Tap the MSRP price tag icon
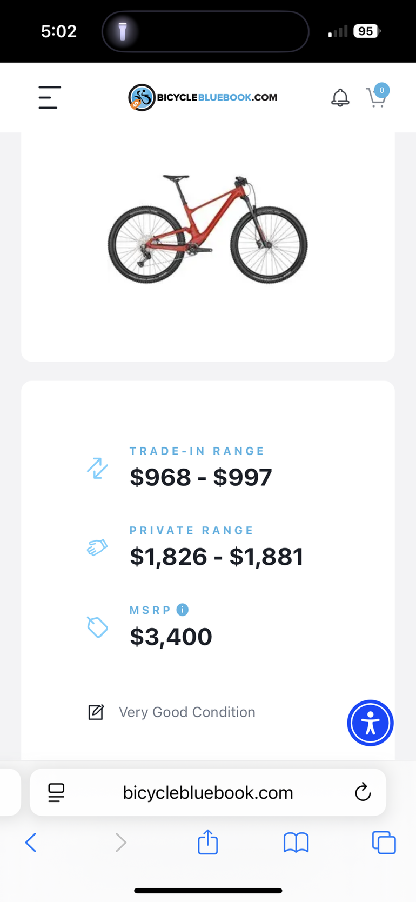Viewport: 416px width, 902px height. tap(97, 627)
